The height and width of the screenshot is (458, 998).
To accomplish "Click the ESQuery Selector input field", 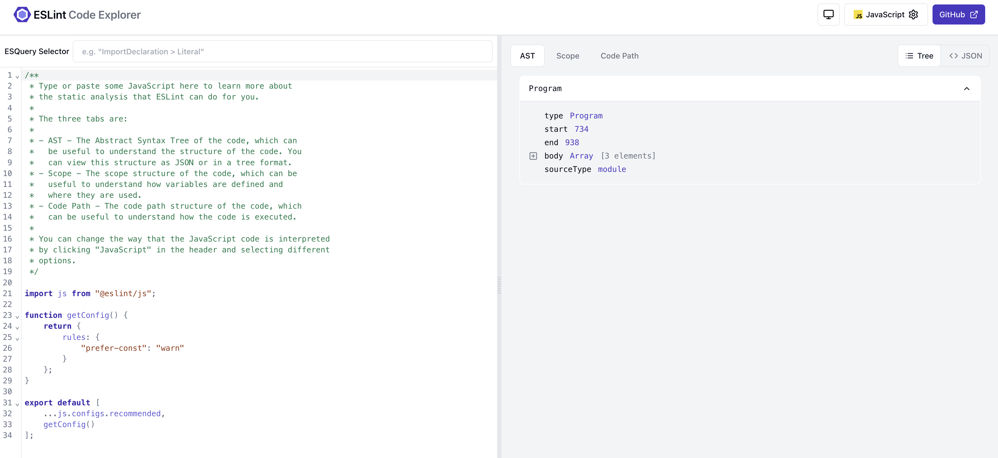I will [282, 52].
